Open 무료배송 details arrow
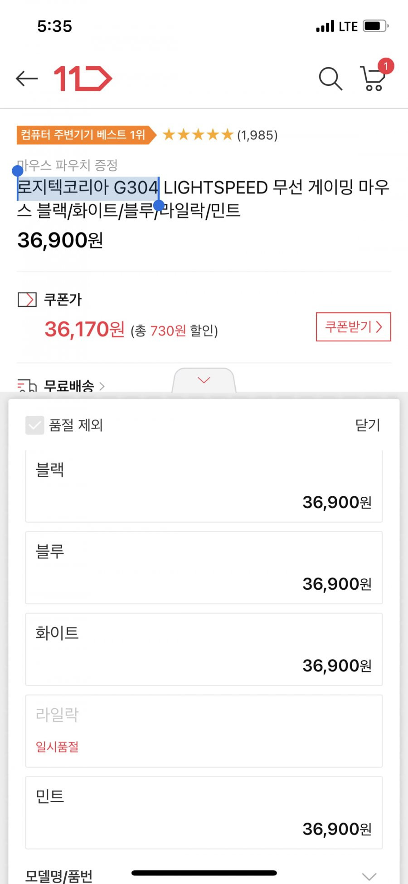The width and height of the screenshot is (408, 884). click(102, 386)
